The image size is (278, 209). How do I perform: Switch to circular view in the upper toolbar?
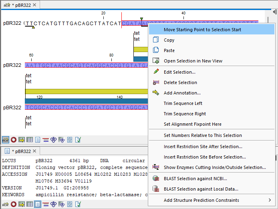click(x=14, y=140)
